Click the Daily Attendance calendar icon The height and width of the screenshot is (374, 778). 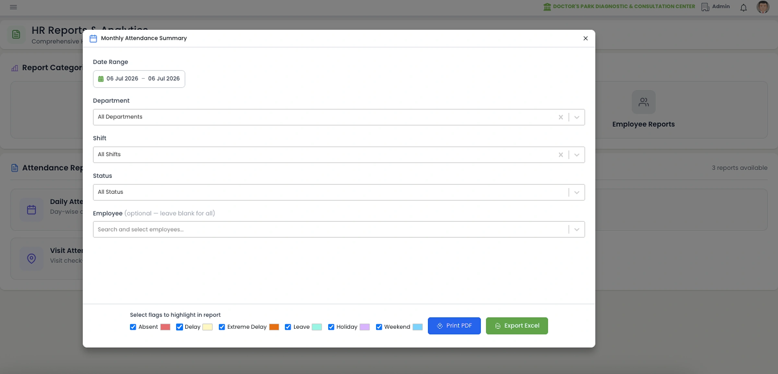pyautogui.click(x=31, y=210)
